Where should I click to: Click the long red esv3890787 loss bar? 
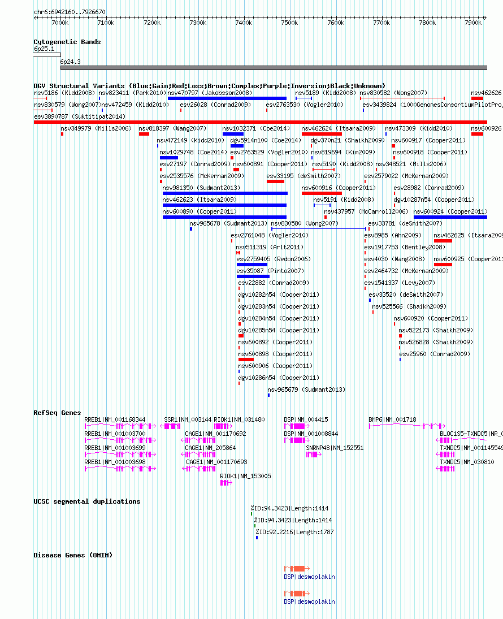coord(261,122)
